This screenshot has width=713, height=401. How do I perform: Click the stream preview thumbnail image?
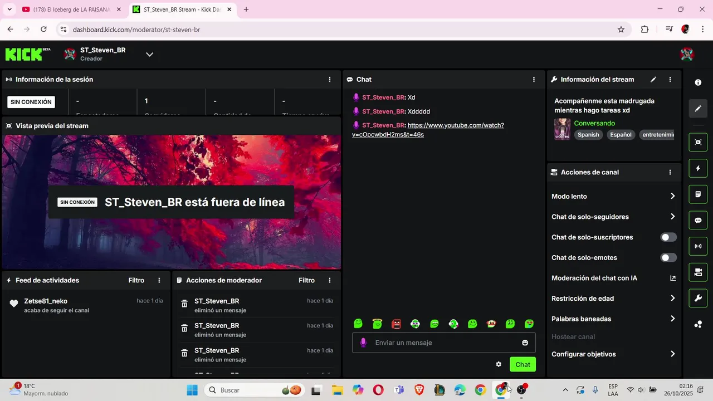pos(172,202)
